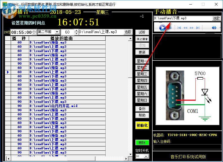Increase the time value with up arrow
The image size is (223, 162).
click(x=34, y=31)
